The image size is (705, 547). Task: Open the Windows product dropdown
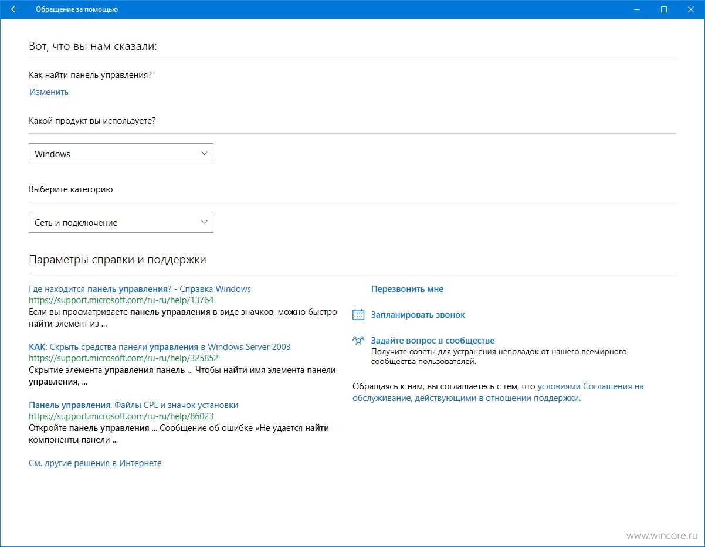click(121, 154)
